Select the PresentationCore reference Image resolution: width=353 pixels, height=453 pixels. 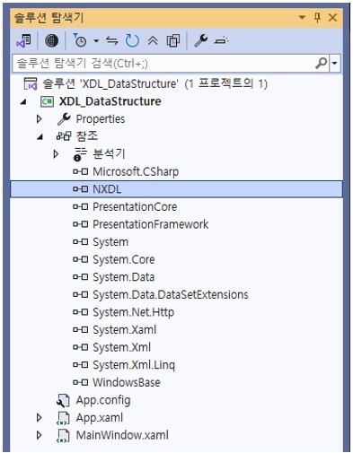(135, 206)
